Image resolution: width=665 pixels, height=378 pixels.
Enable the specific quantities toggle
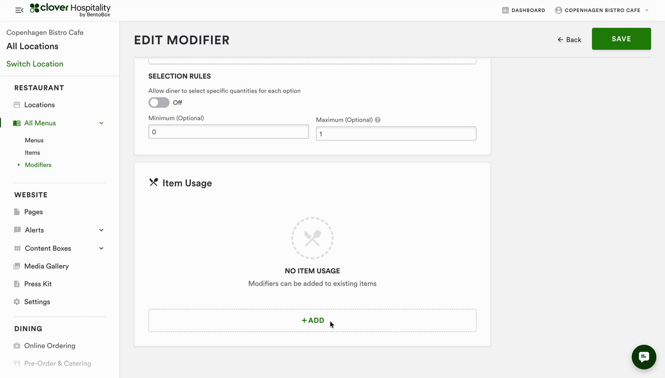159,103
